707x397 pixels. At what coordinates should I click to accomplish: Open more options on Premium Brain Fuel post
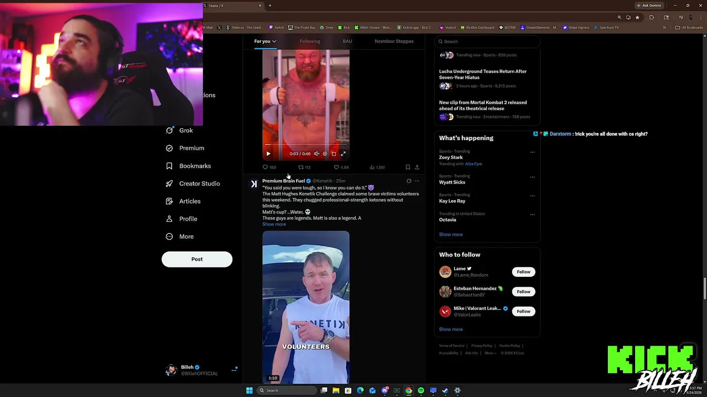pos(417,181)
